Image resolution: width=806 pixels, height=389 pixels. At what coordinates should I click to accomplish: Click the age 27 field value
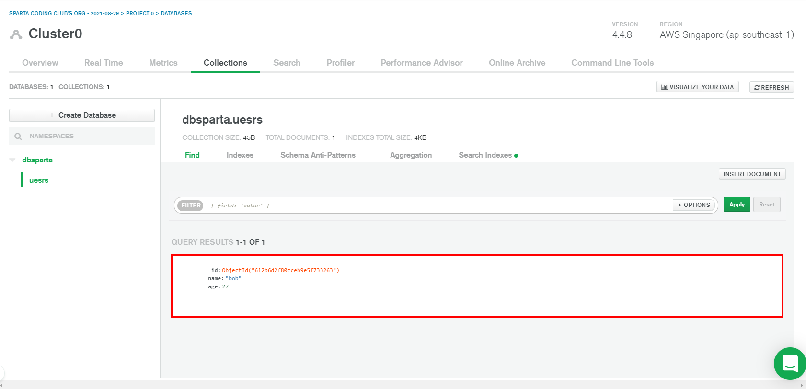click(225, 286)
